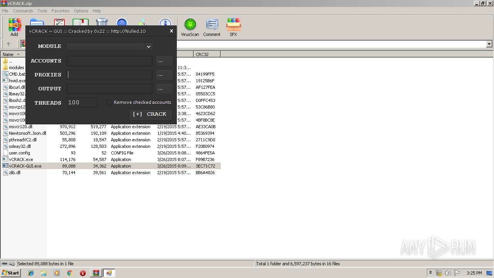Viewport: 494px width, 278px height.
Task: Open Internet Explorer from the taskbar
Action: tap(31, 273)
